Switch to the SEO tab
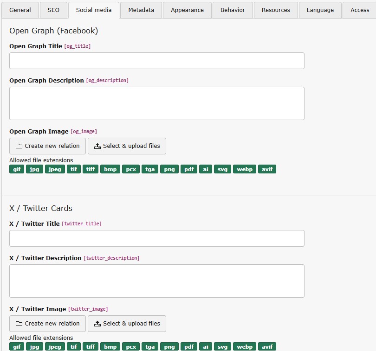The height and width of the screenshot is (351, 376). (53, 10)
